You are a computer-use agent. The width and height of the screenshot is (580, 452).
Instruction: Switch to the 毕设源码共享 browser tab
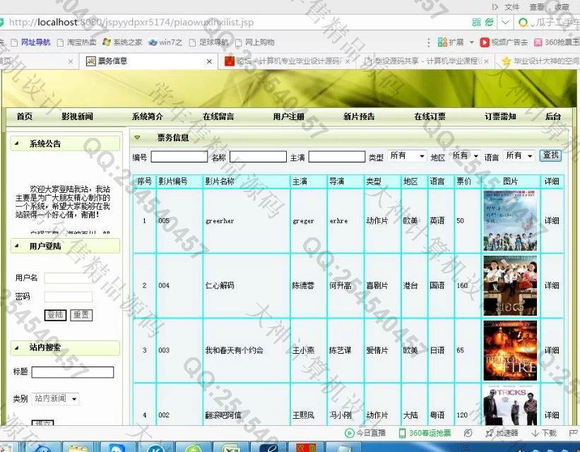click(x=426, y=61)
